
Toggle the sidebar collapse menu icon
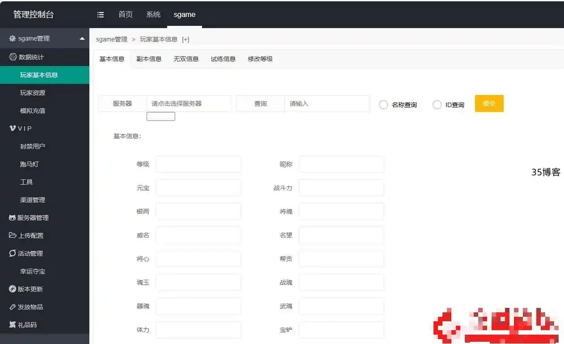pos(101,15)
